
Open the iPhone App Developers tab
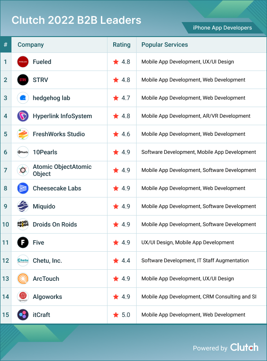222,28
